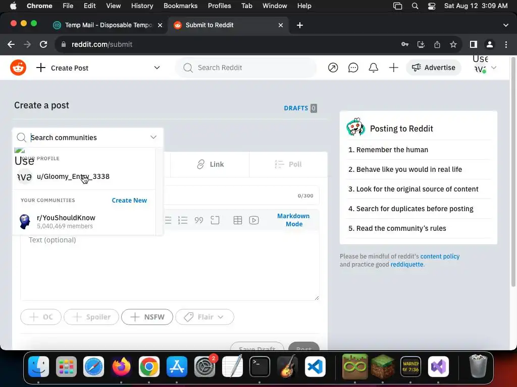Open Safari from the dock
The width and height of the screenshot is (517, 387).
pos(93,367)
